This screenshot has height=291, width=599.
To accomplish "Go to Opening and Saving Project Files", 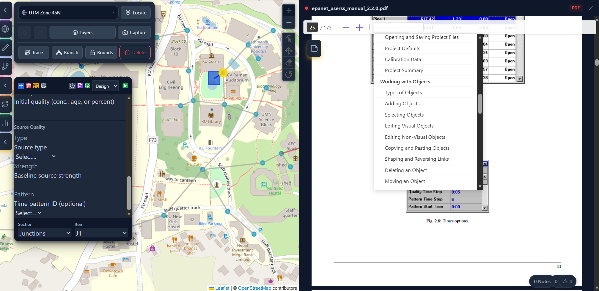I will [422, 37].
